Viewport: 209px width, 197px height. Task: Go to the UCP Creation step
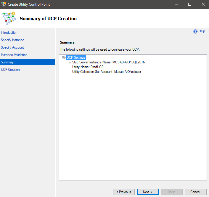10,70
